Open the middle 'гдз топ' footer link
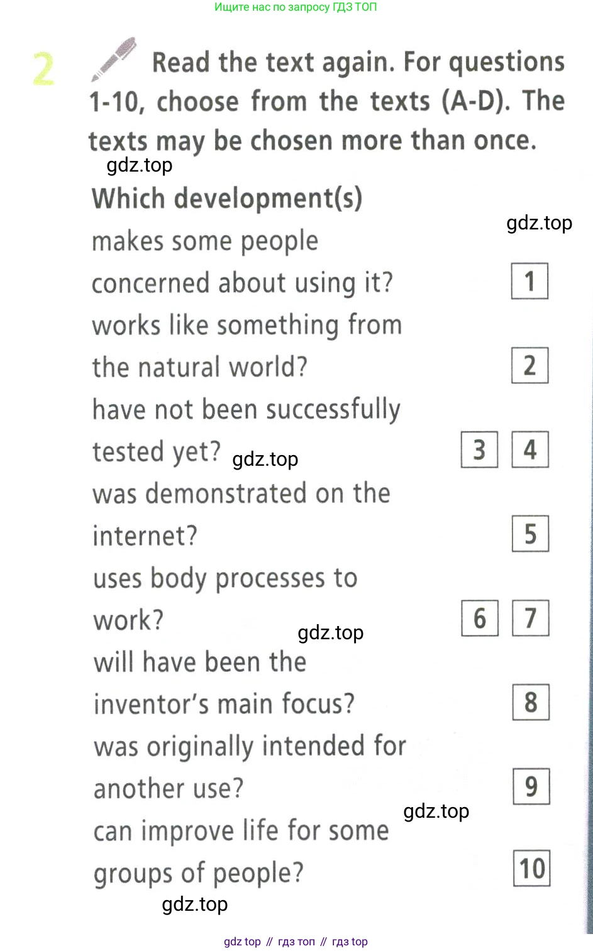The width and height of the screenshot is (593, 951). (x=296, y=942)
